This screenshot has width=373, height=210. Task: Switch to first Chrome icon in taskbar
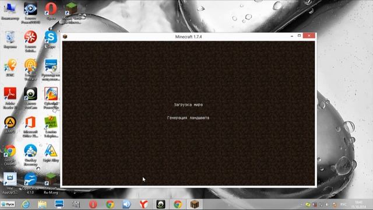[110, 204]
